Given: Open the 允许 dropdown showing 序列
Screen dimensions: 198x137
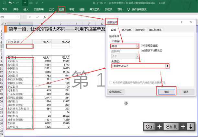Looking at the screenshot, I should coord(125,46).
